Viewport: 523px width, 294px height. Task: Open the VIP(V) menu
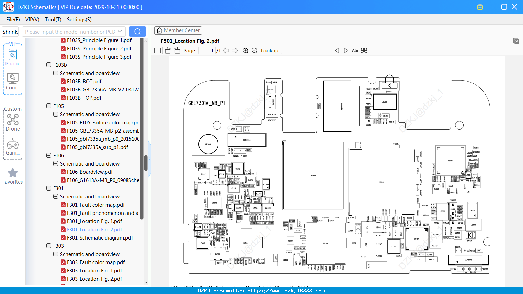click(x=32, y=20)
